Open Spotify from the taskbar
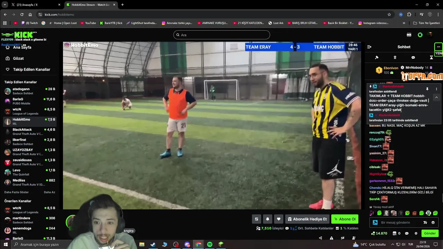Image resolution: width=443 pixels, height=249 pixels. tap(209, 245)
